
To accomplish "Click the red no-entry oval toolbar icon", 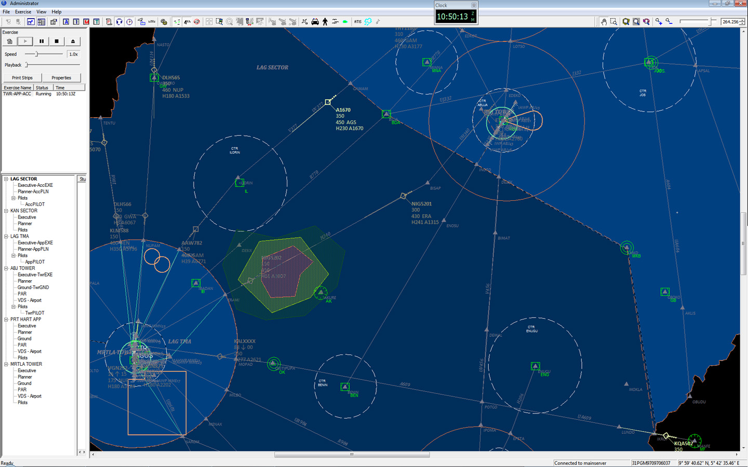I will point(197,22).
